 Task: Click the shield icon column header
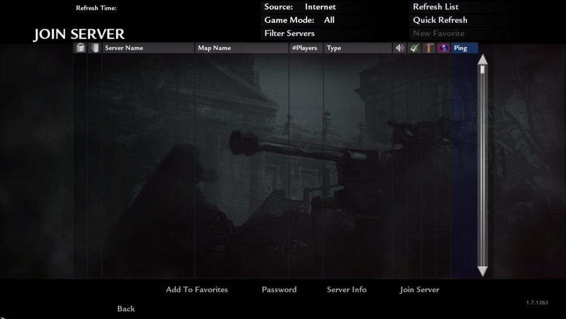(95, 48)
